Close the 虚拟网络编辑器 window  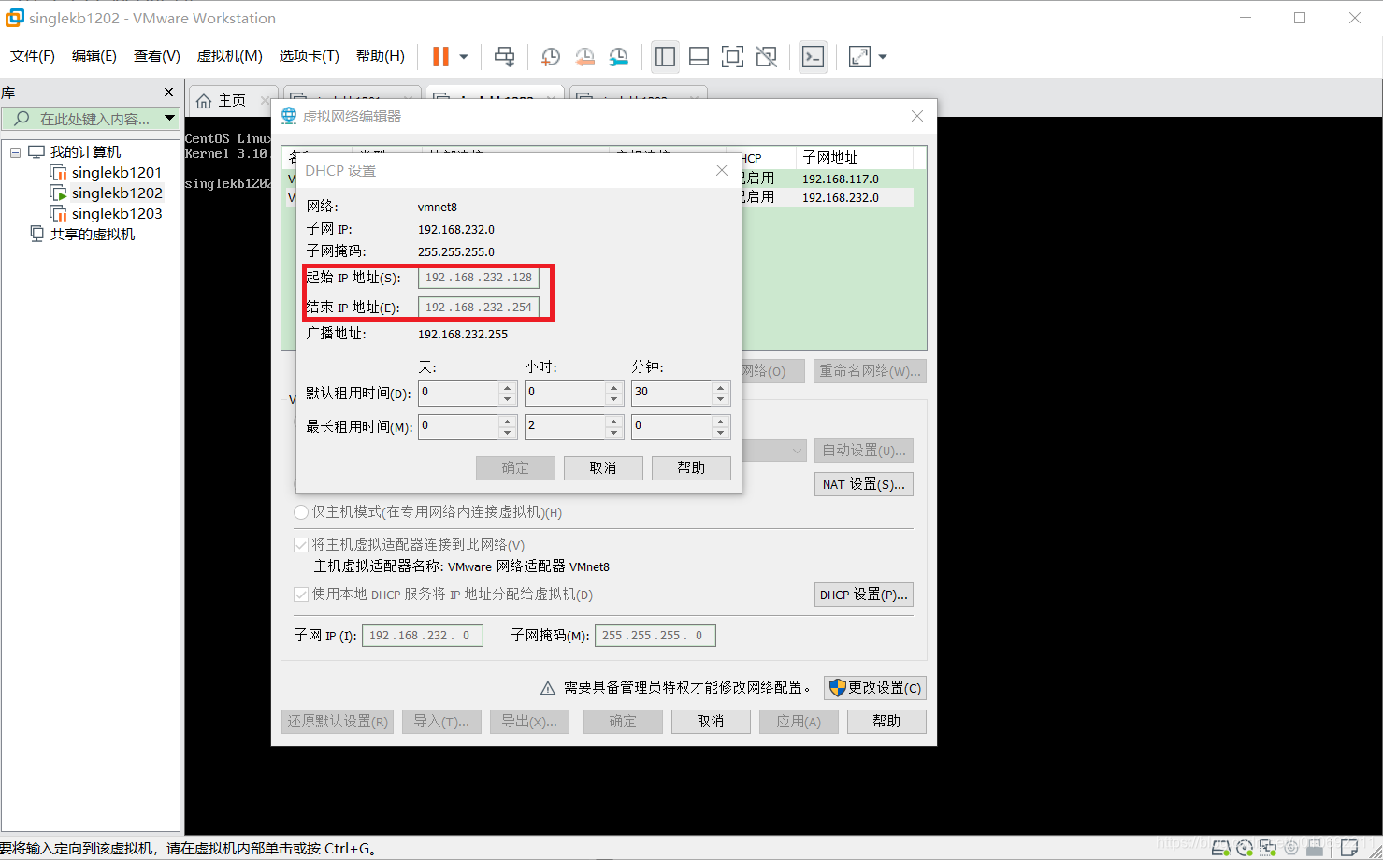(x=917, y=116)
